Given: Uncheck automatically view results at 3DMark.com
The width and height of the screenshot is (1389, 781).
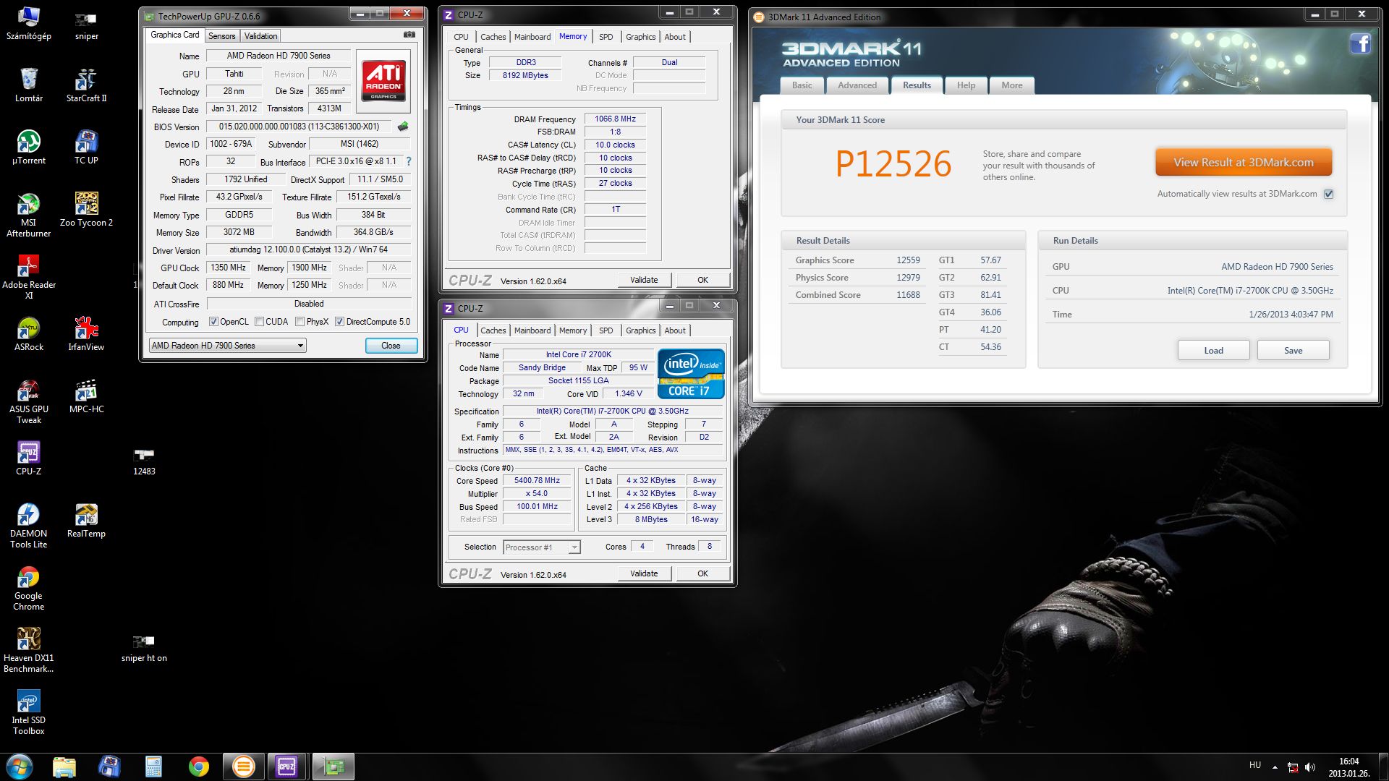Looking at the screenshot, I should [1328, 194].
